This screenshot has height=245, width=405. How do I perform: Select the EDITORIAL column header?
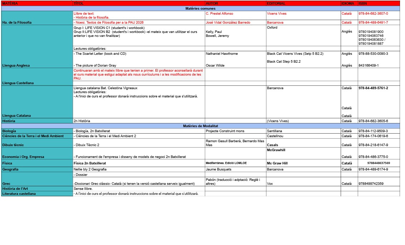276,4
